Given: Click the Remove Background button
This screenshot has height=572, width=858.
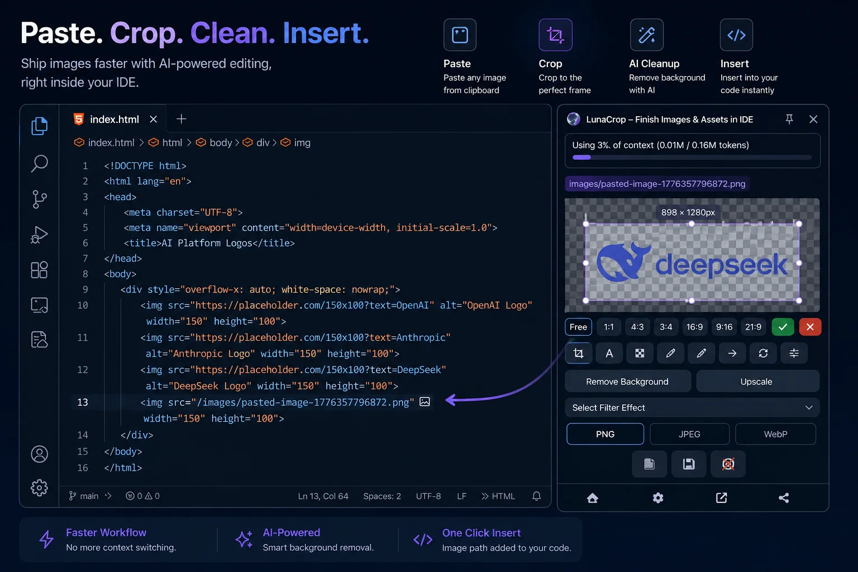Looking at the screenshot, I should pos(627,381).
